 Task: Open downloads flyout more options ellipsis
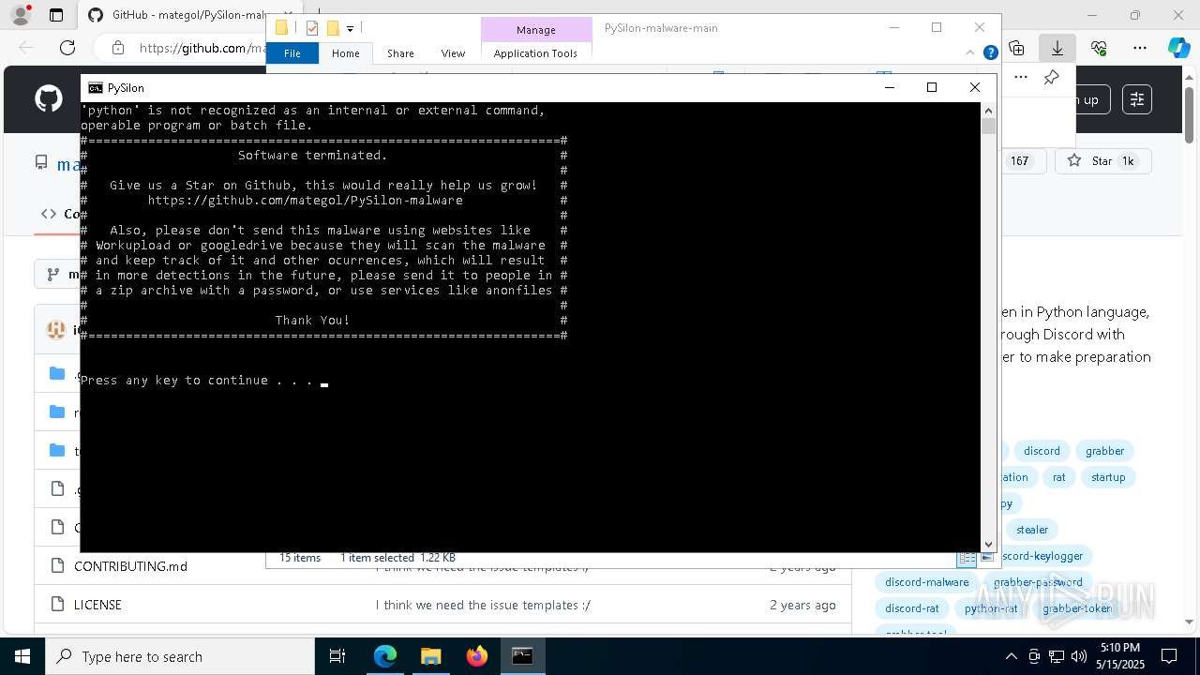click(1021, 77)
